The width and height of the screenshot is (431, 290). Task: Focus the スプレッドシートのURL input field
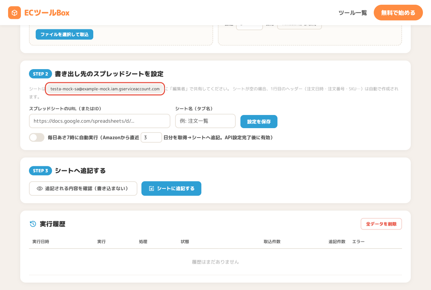tap(100, 121)
